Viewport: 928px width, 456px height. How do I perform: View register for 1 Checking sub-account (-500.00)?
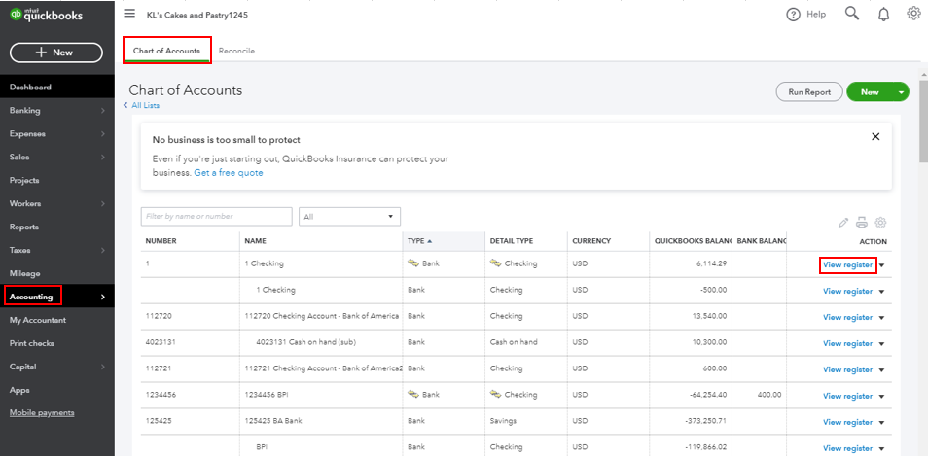pos(847,291)
